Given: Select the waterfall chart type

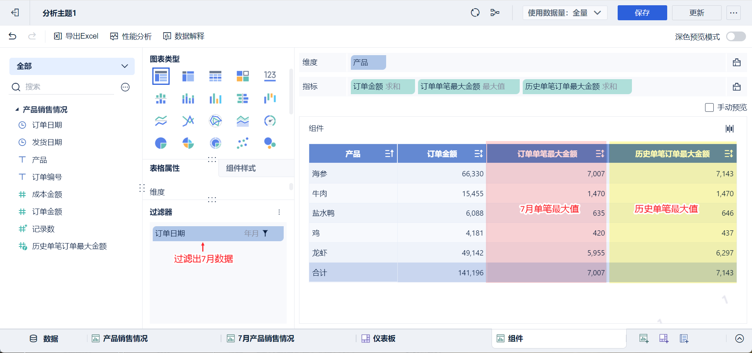Looking at the screenshot, I should point(270,99).
